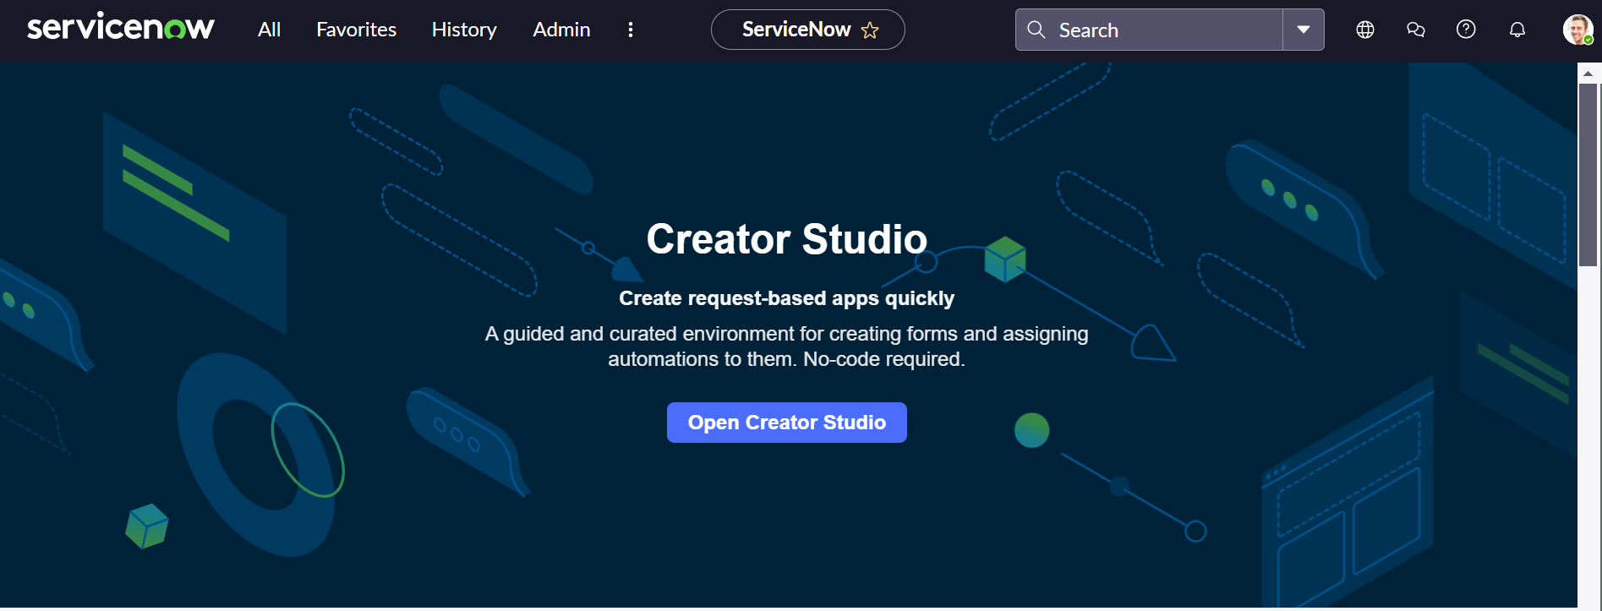Open the globe scope picker
This screenshot has height=611, width=1602.
click(1365, 30)
